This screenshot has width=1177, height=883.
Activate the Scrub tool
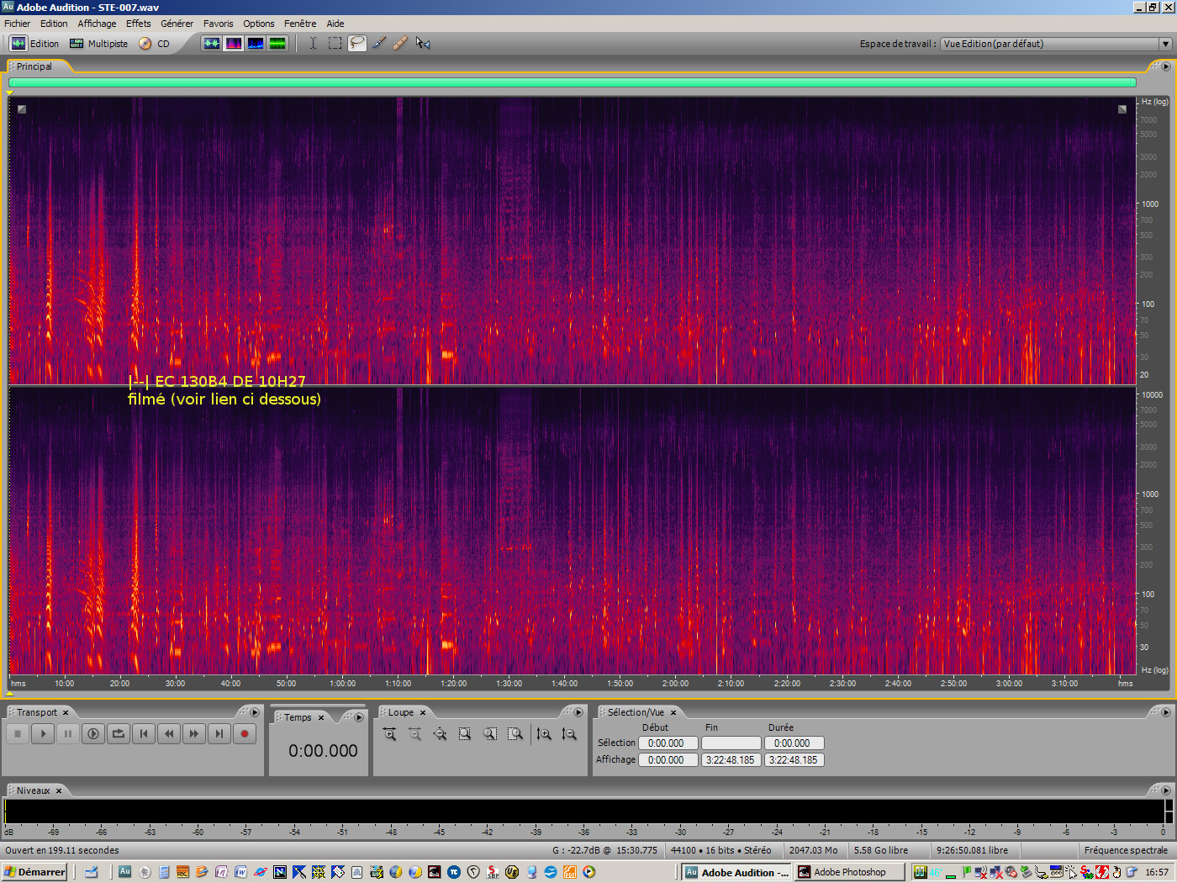pos(423,43)
